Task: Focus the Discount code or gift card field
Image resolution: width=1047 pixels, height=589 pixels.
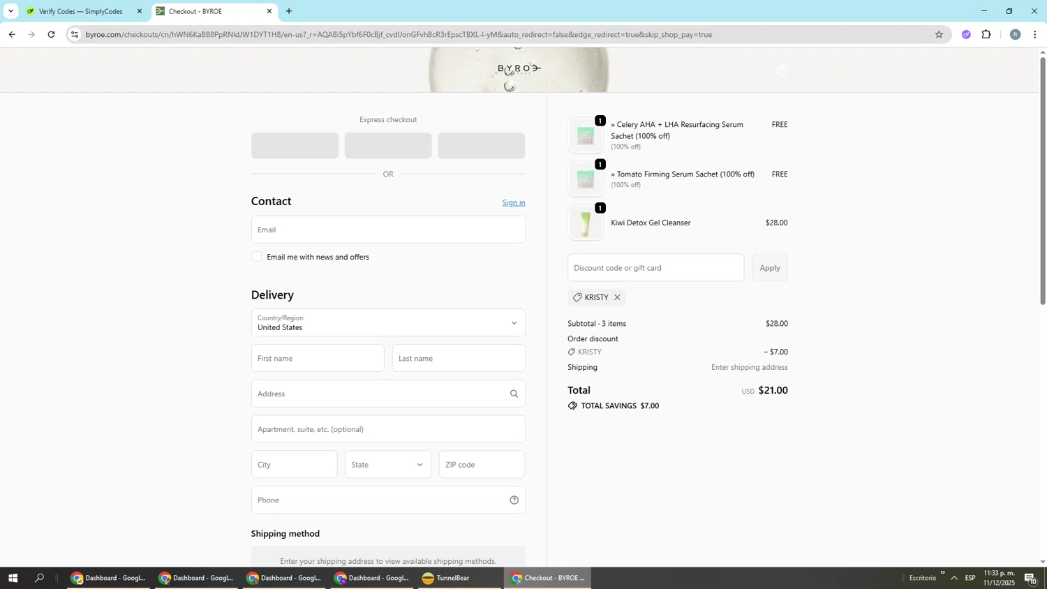Action: point(656,268)
